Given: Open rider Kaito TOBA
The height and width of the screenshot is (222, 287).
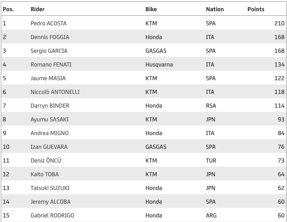Looking at the screenshot, I should (45, 174).
